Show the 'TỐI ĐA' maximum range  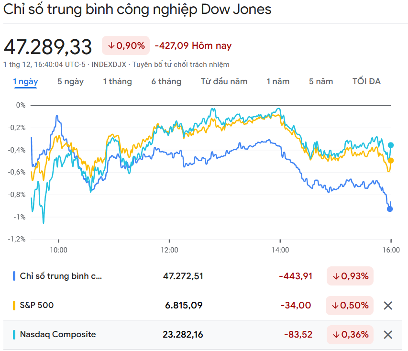point(366,81)
